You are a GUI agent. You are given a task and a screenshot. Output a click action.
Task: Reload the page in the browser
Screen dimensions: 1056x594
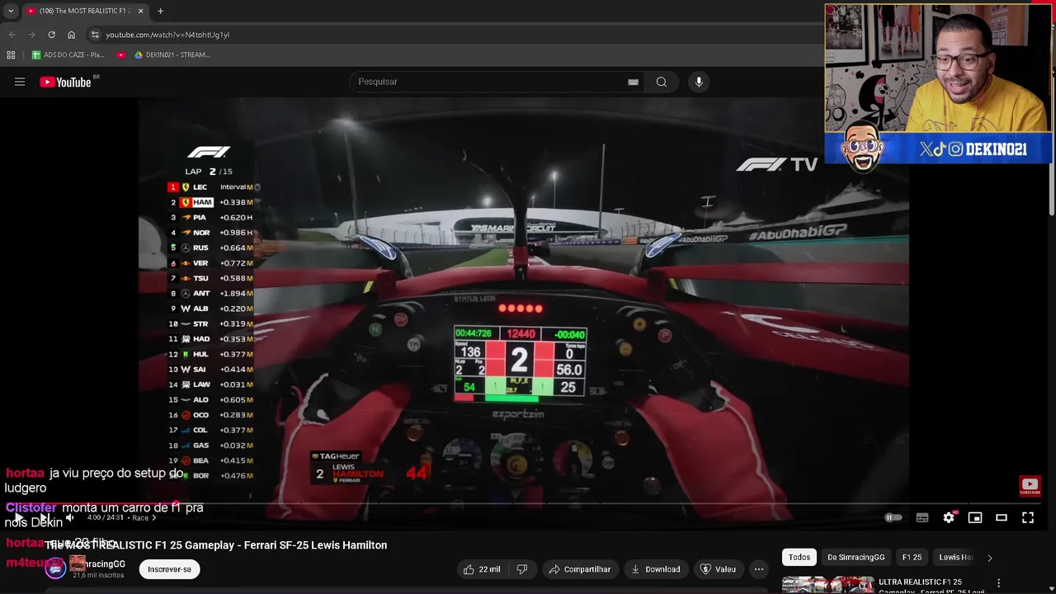[51, 35]
